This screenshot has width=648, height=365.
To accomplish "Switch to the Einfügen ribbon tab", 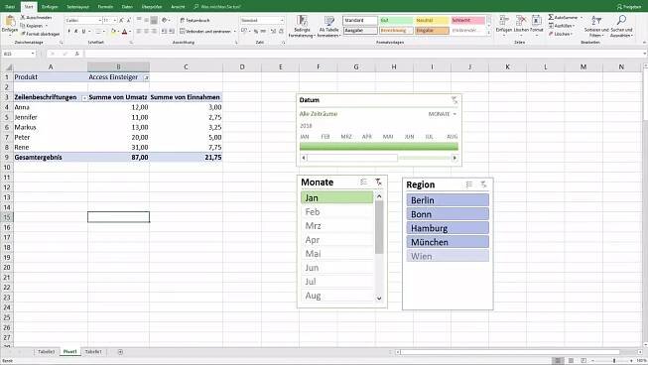I will [50, 7].
